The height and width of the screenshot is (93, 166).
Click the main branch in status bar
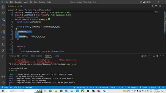coord(5,87)
